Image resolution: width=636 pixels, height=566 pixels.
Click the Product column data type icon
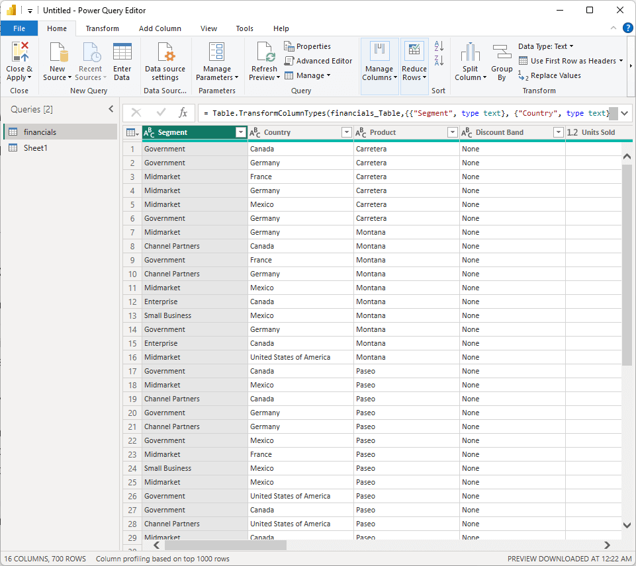pos(361,132)
